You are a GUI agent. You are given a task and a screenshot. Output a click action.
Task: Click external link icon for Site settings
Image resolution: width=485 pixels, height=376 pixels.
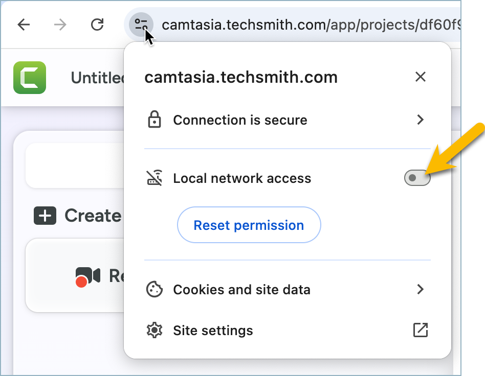pyautogui.click(x=421, y=330)
